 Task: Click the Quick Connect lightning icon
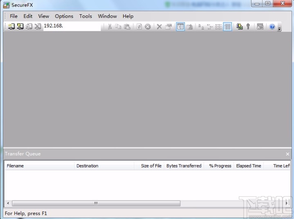tap(20, 27)
